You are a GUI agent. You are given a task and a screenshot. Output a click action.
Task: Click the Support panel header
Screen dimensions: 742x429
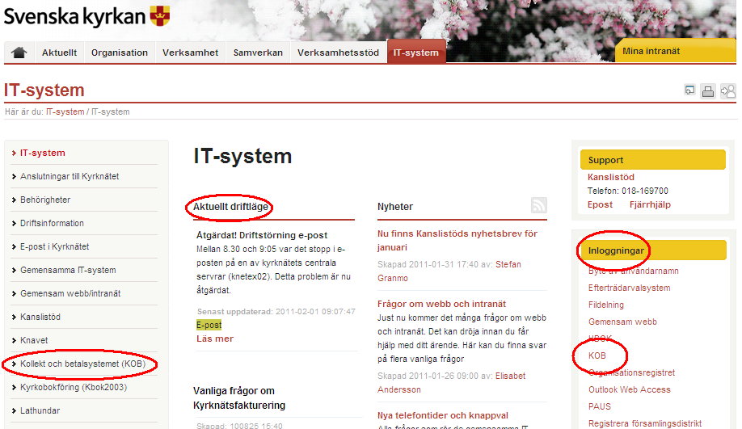(x=652, y=160)
